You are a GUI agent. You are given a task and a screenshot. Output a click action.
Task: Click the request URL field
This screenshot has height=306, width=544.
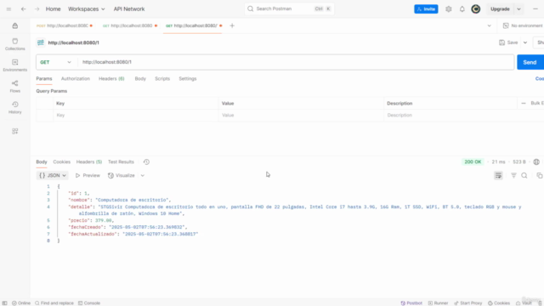click(x=296, y=62)
